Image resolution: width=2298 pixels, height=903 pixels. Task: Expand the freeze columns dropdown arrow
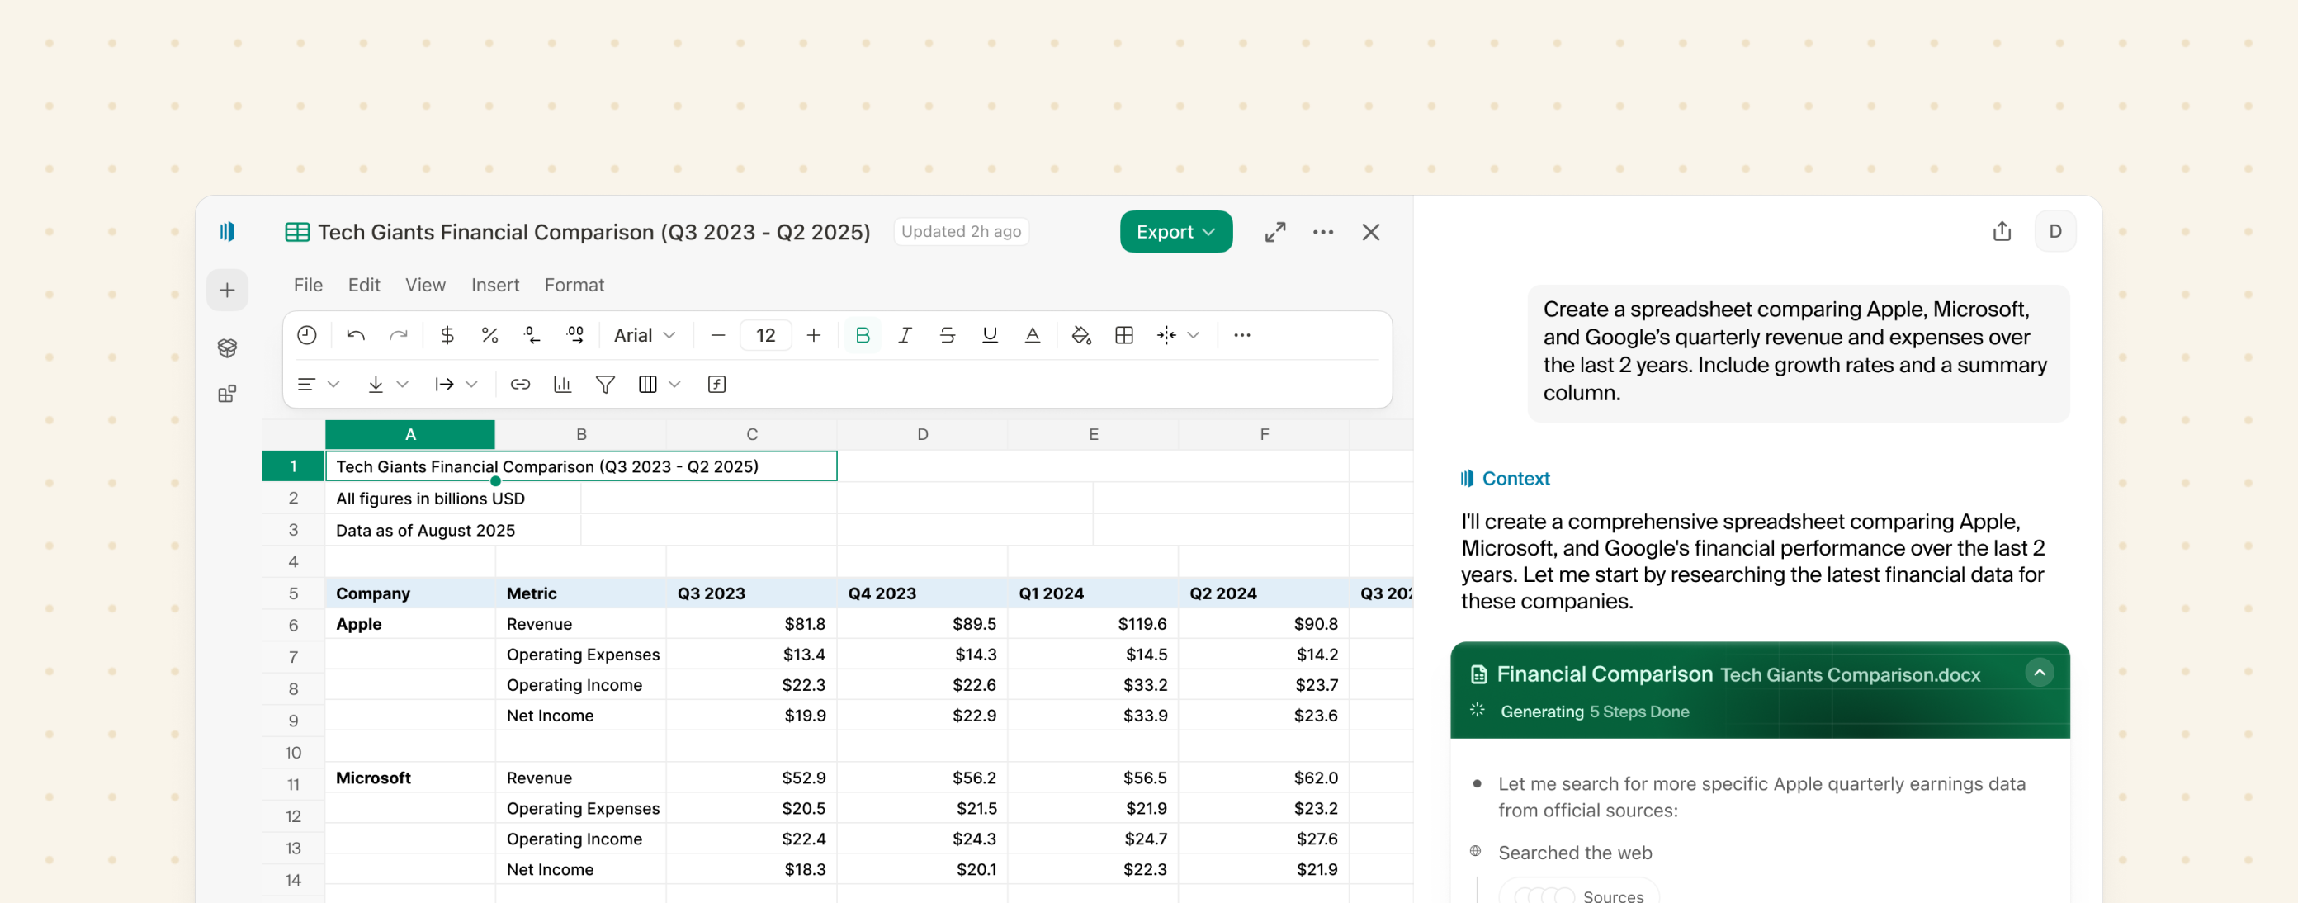tap(675, 385)
